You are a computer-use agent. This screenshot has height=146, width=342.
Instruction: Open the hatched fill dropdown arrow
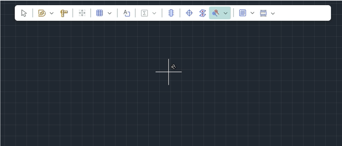pos(252,13)
